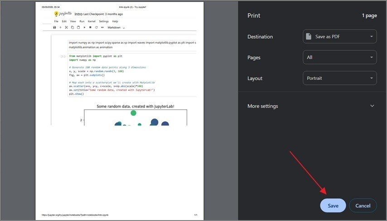The image size is (387, 221).
Task: Open the Help menu in the preview
Action: [x=115, y=21]
